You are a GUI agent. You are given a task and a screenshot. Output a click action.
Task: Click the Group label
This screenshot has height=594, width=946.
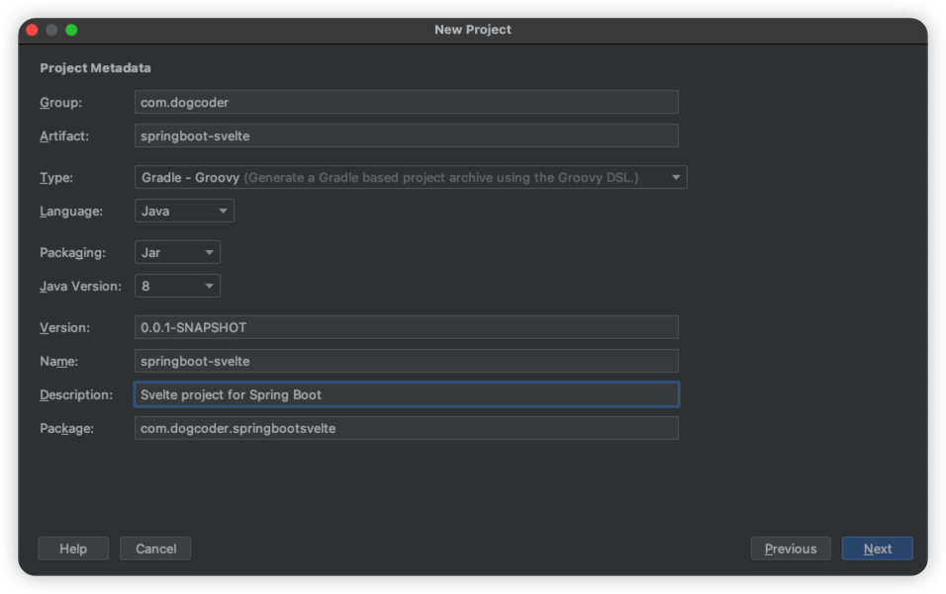(61, 103)
